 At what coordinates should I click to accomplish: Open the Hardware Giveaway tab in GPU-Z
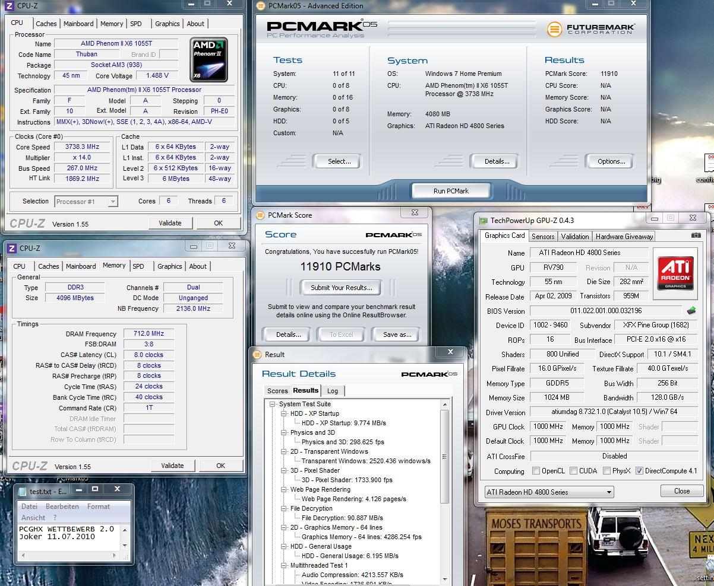coord(624,236)
